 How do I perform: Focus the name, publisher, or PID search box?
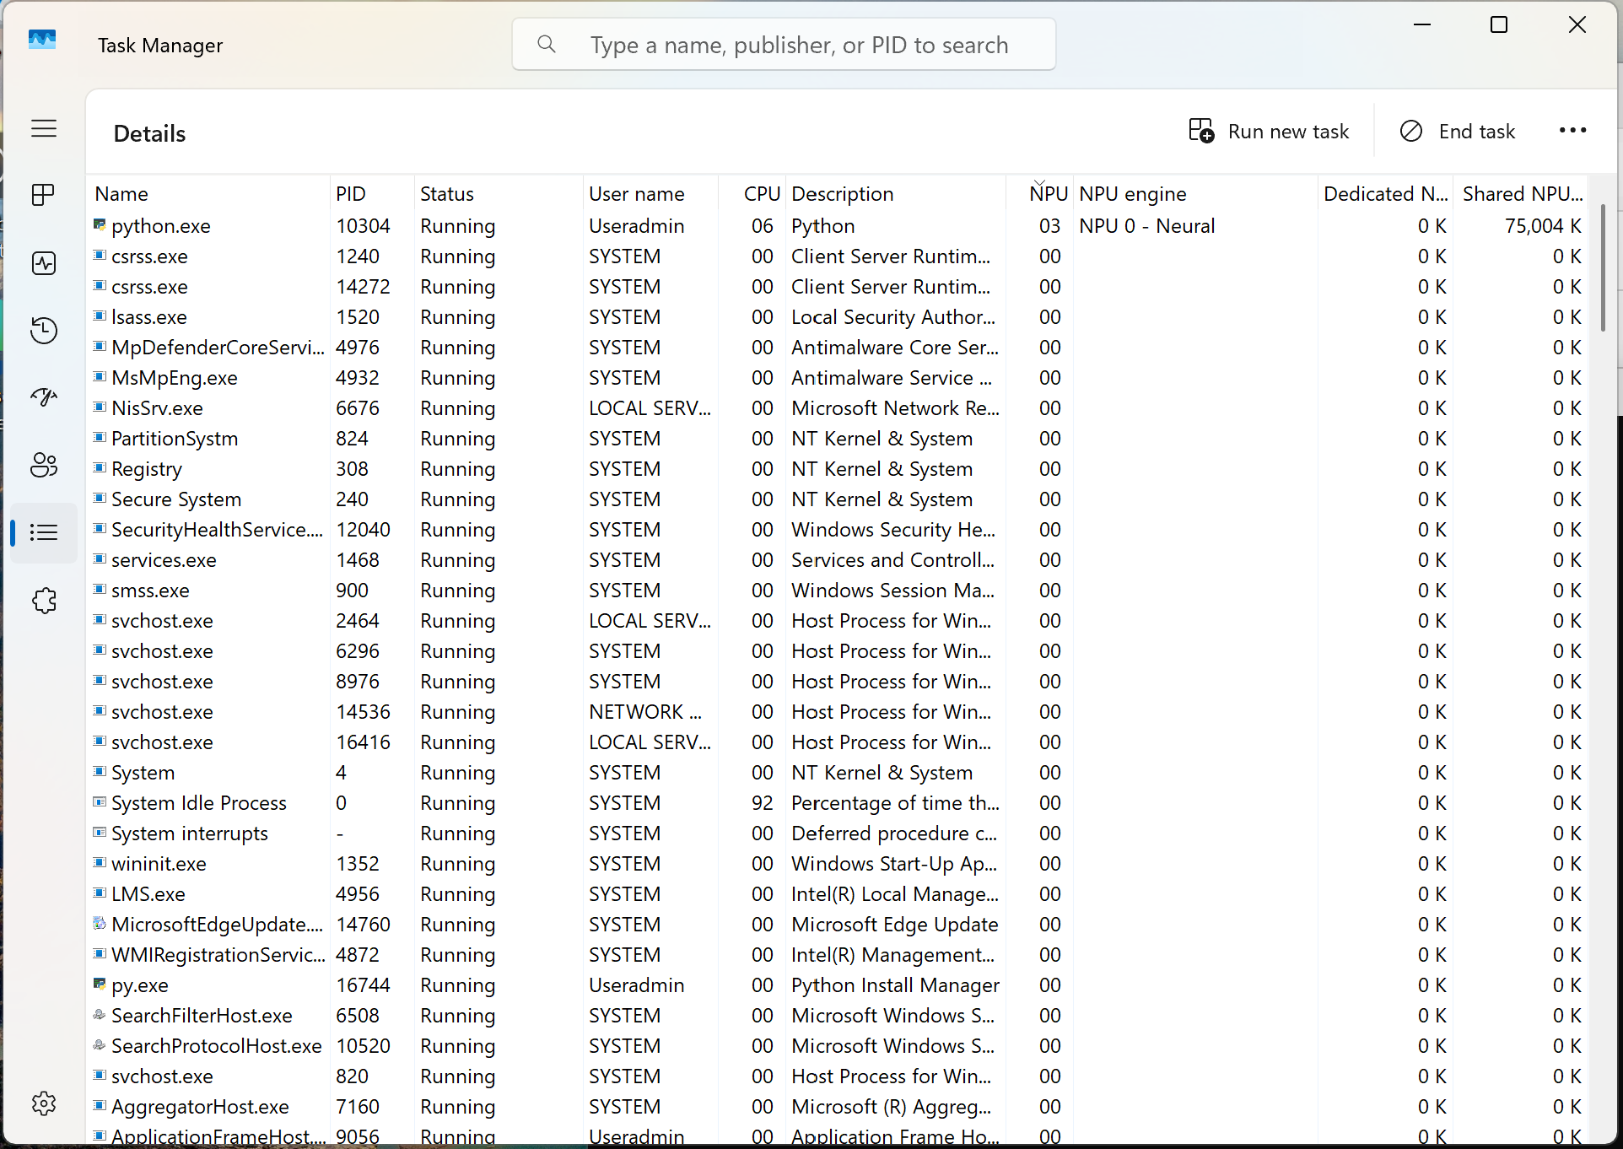pos(784,44)
